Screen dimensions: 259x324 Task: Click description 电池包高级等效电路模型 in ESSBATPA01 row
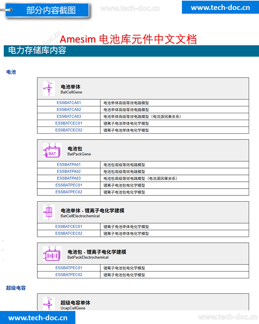point(124,165)
